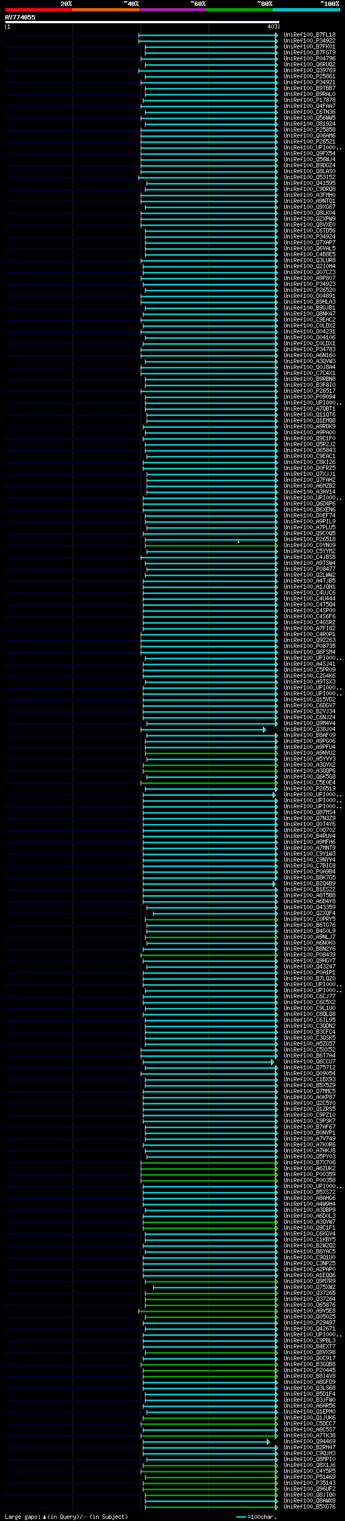Select label UniRef100_A9NTQ1
Image resolution: width=345 pixels, height=1521 pixels.
309,201
